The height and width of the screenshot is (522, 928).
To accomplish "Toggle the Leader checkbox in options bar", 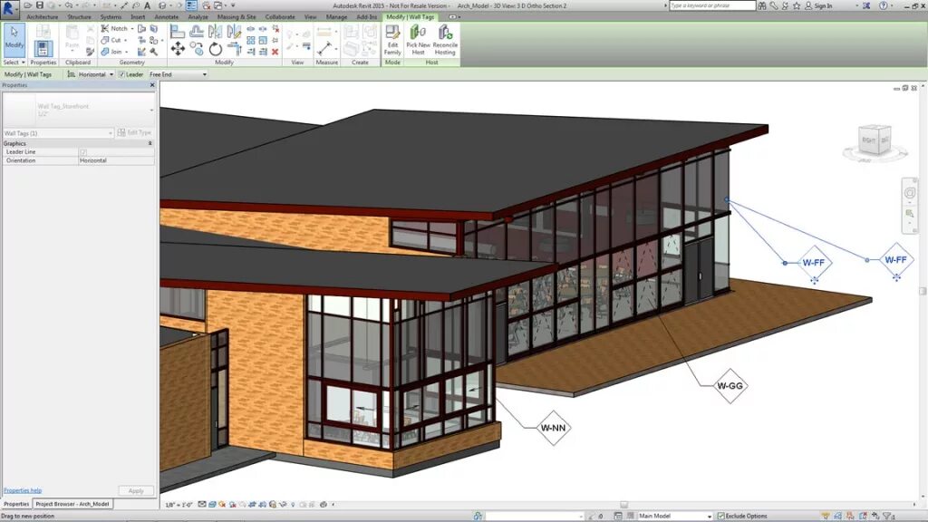I will [121, 74].
